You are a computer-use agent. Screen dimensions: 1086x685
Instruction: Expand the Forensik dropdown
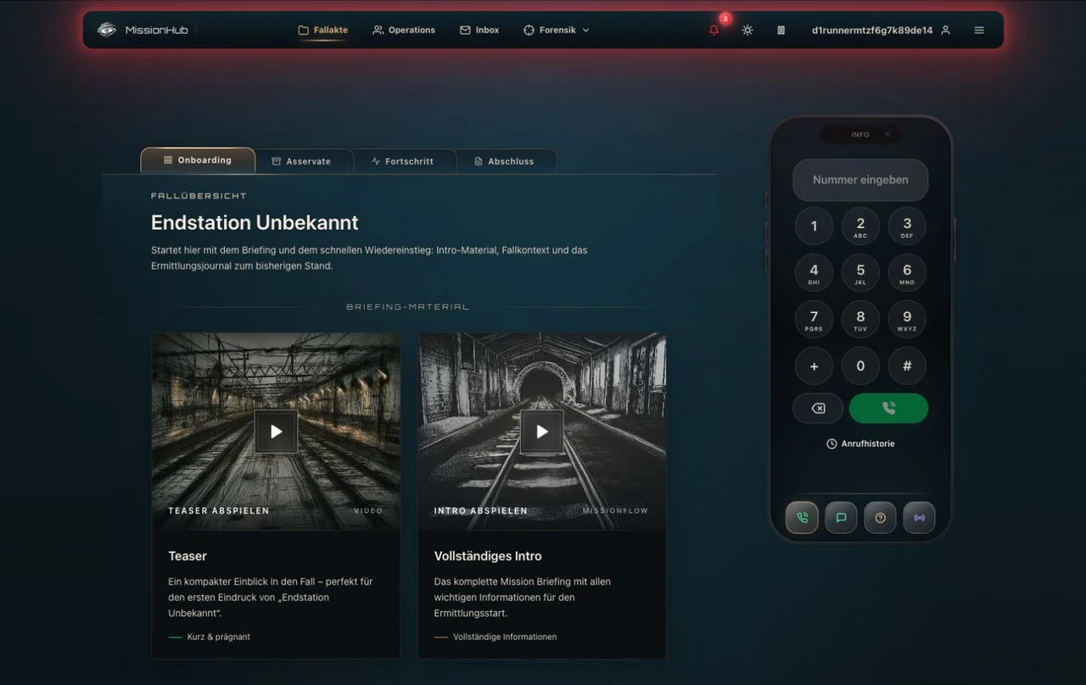pyautogui.click(x=557, y=30)
